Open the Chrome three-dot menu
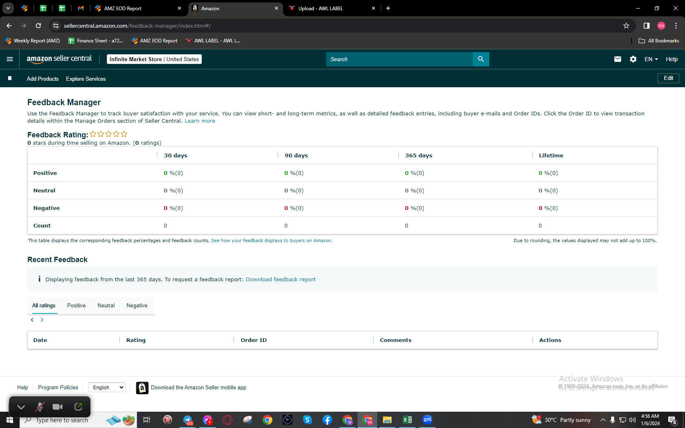Screen dimensions: 685x428 coord(676,26)
